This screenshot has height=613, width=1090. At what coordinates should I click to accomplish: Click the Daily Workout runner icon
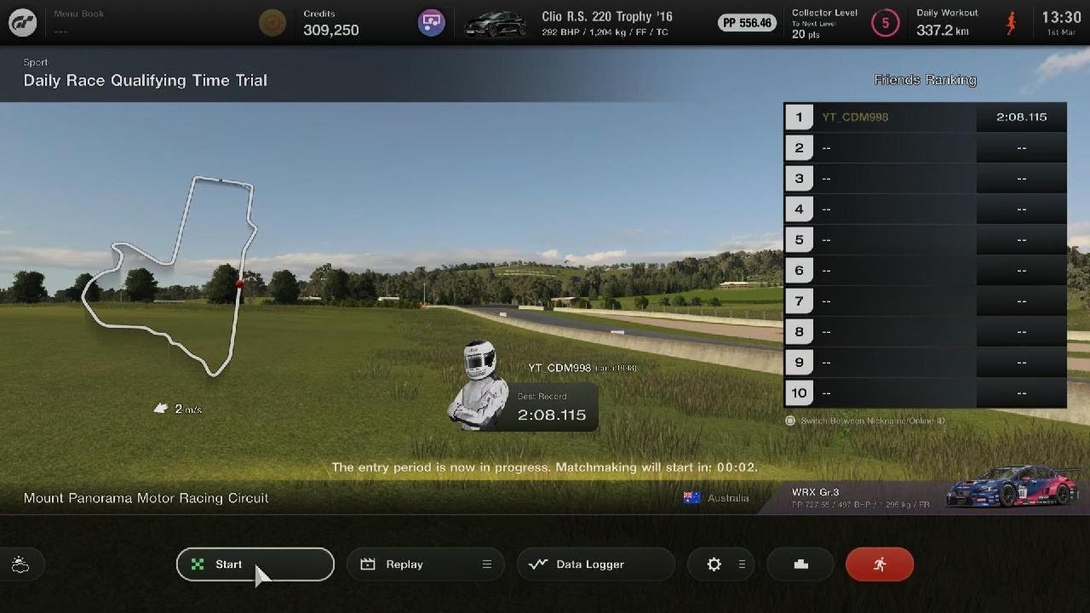pos(1012,23)
